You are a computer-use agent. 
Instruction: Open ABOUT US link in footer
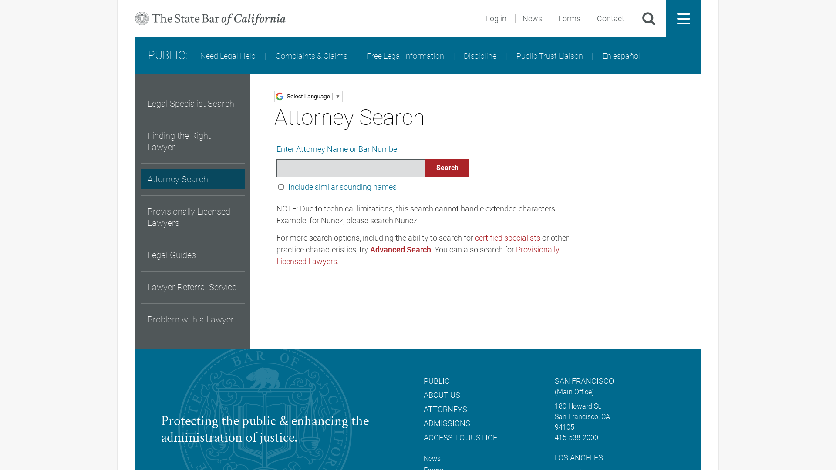click(442, 395)
